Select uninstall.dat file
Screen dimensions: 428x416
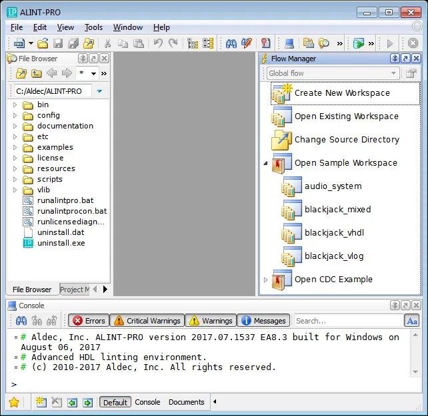[61, 232]
